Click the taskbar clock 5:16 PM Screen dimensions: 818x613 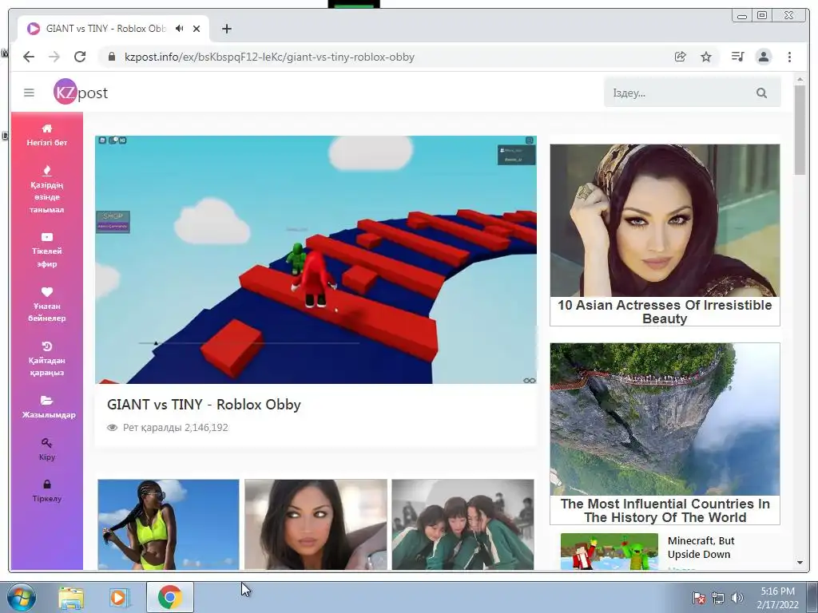point(777,598)
